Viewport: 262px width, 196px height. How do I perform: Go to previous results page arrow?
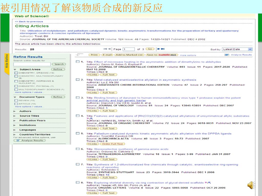[x=109, y=49]
